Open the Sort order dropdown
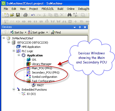This screenshot has height=111, width=115. (38, 32)
